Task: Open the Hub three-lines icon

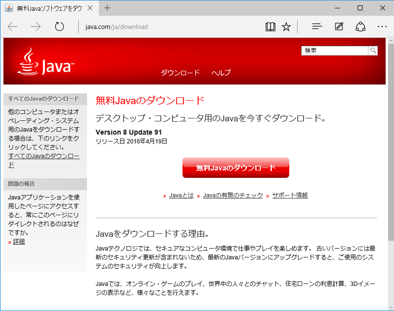Action: [317, 27]
